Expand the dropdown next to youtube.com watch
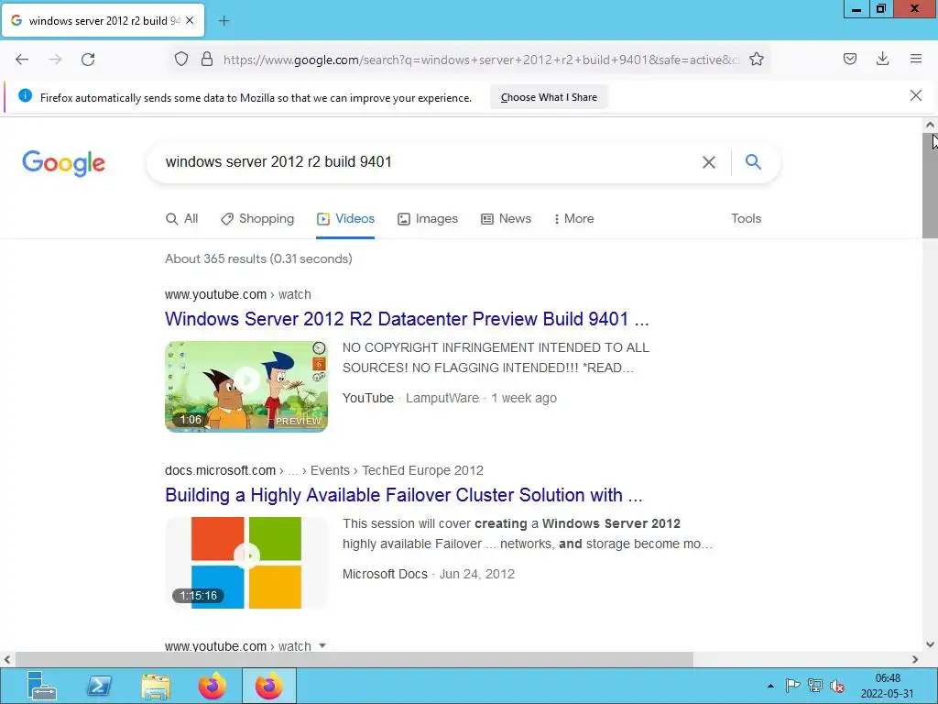938x704 pixels. (x=322, y=646)
